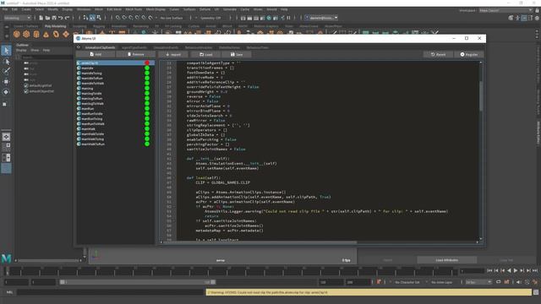Screen dimensions: 541x304
Task: Create a polygon cube from shelf
Action: [x=26, y=34]
